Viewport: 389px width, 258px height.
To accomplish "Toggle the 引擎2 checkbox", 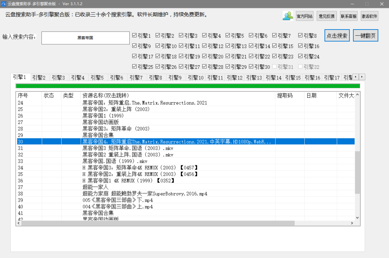I will click(158, 35).
